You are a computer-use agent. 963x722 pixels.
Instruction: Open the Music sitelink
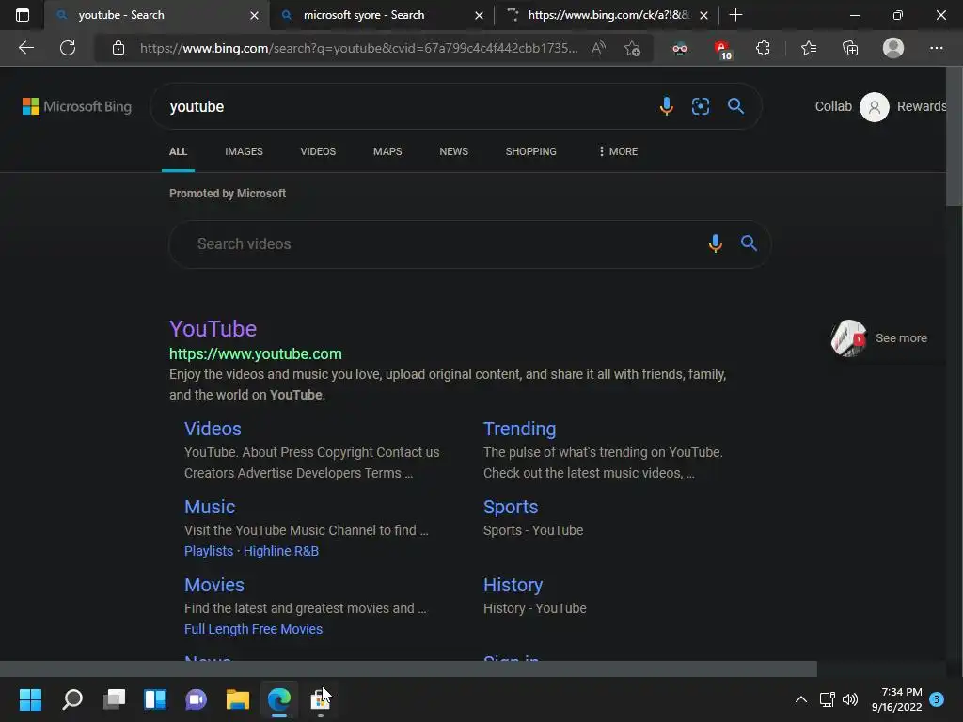(x=210, y=507)
